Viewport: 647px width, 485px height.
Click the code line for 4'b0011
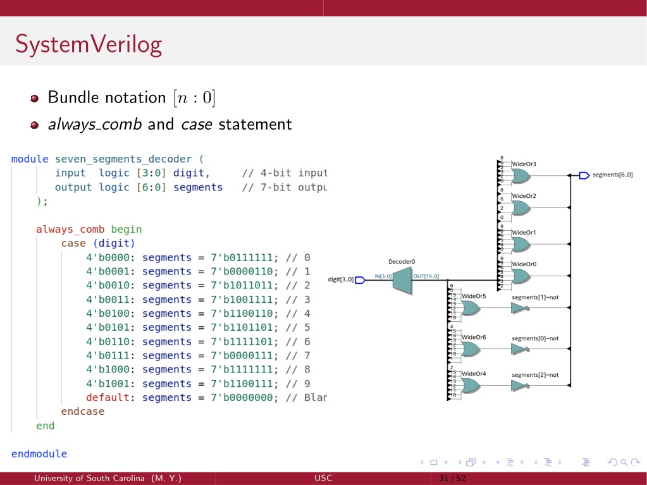[198, 300]
